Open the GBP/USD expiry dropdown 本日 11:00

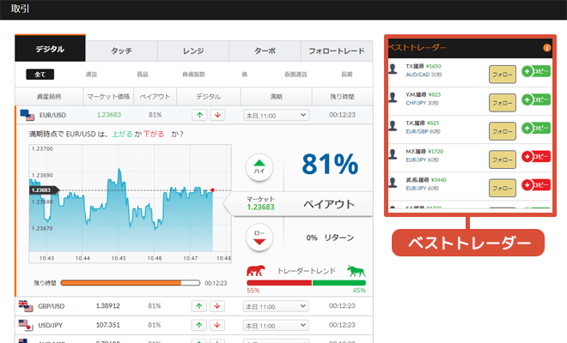tap(276, 306)
